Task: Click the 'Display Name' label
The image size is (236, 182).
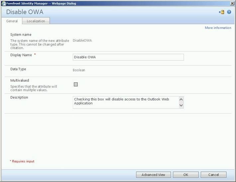Action: coord(21,55)
